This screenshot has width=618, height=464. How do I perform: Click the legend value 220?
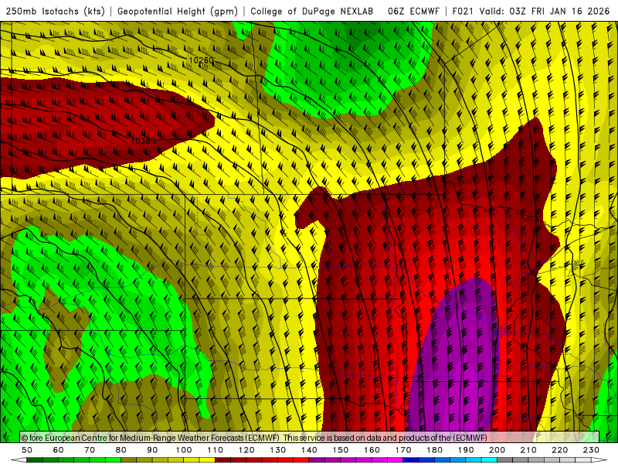coord(559,450)
